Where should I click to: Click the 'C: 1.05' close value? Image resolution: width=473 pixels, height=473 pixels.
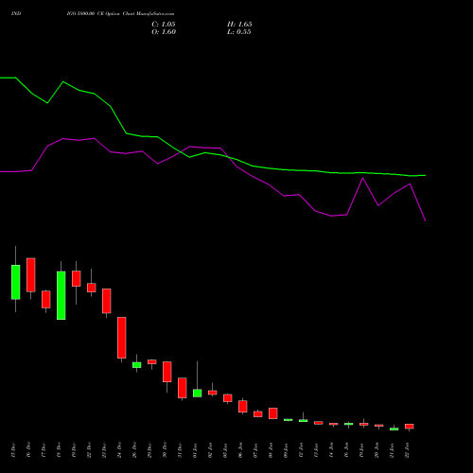(x=164, y=25)
